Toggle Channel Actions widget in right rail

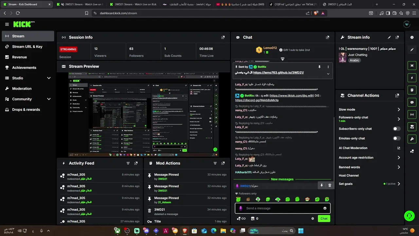pos(412,127)
